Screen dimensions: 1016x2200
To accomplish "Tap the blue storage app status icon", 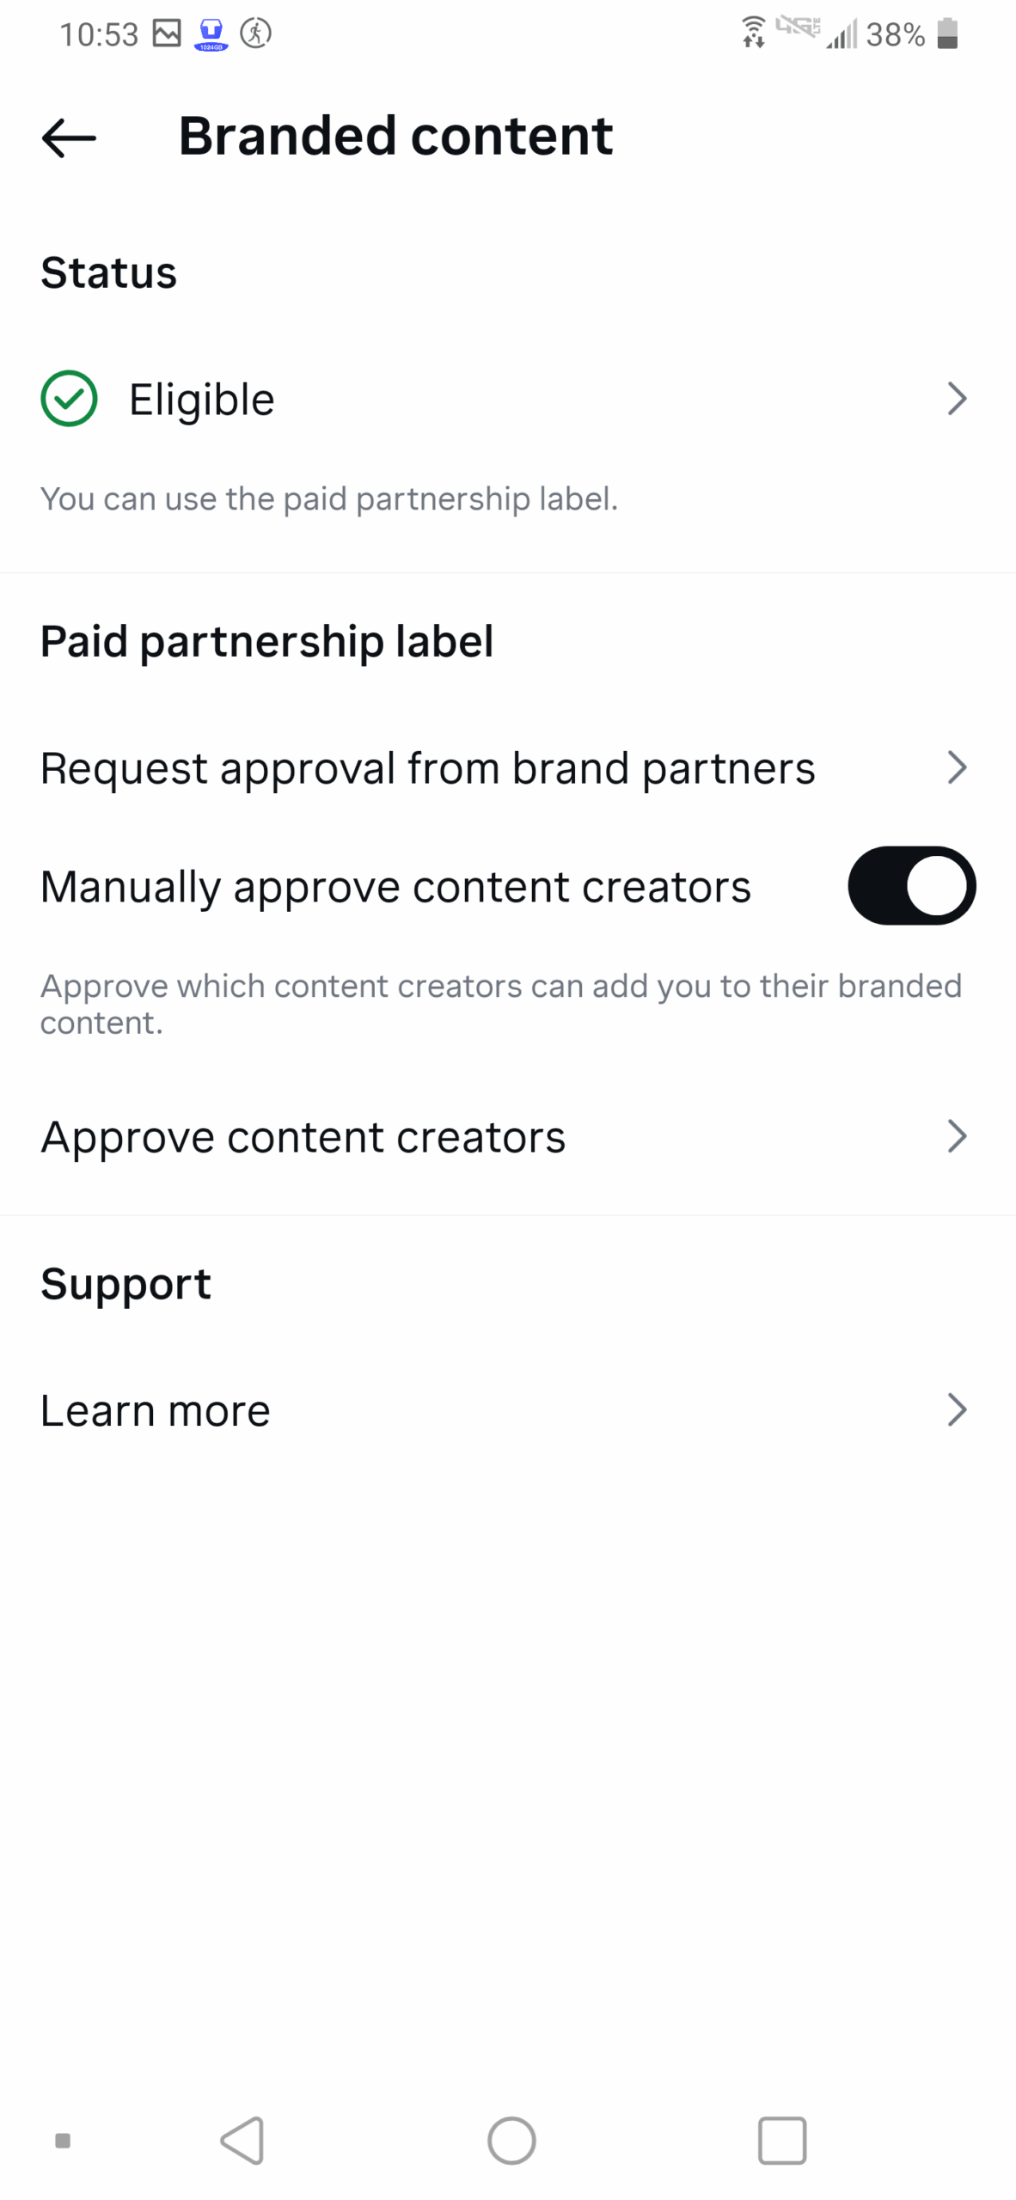I will [211, 34].
